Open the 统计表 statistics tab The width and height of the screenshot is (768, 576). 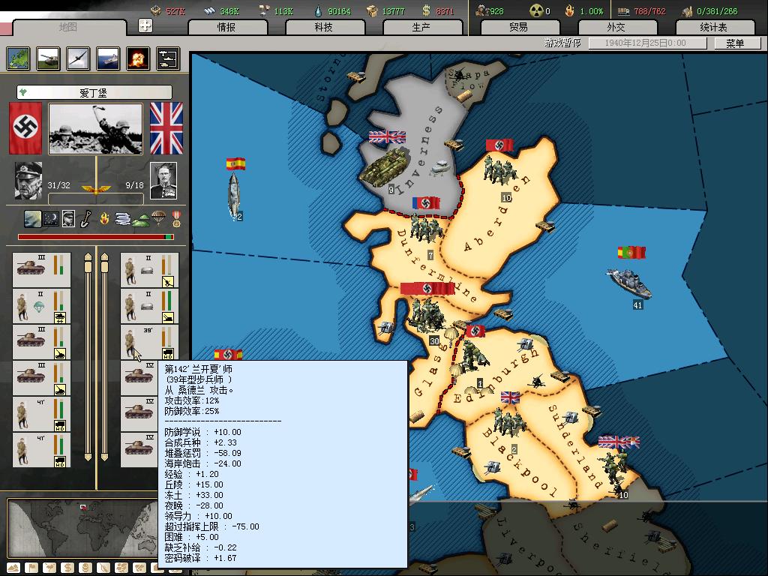tap(714, 28)
